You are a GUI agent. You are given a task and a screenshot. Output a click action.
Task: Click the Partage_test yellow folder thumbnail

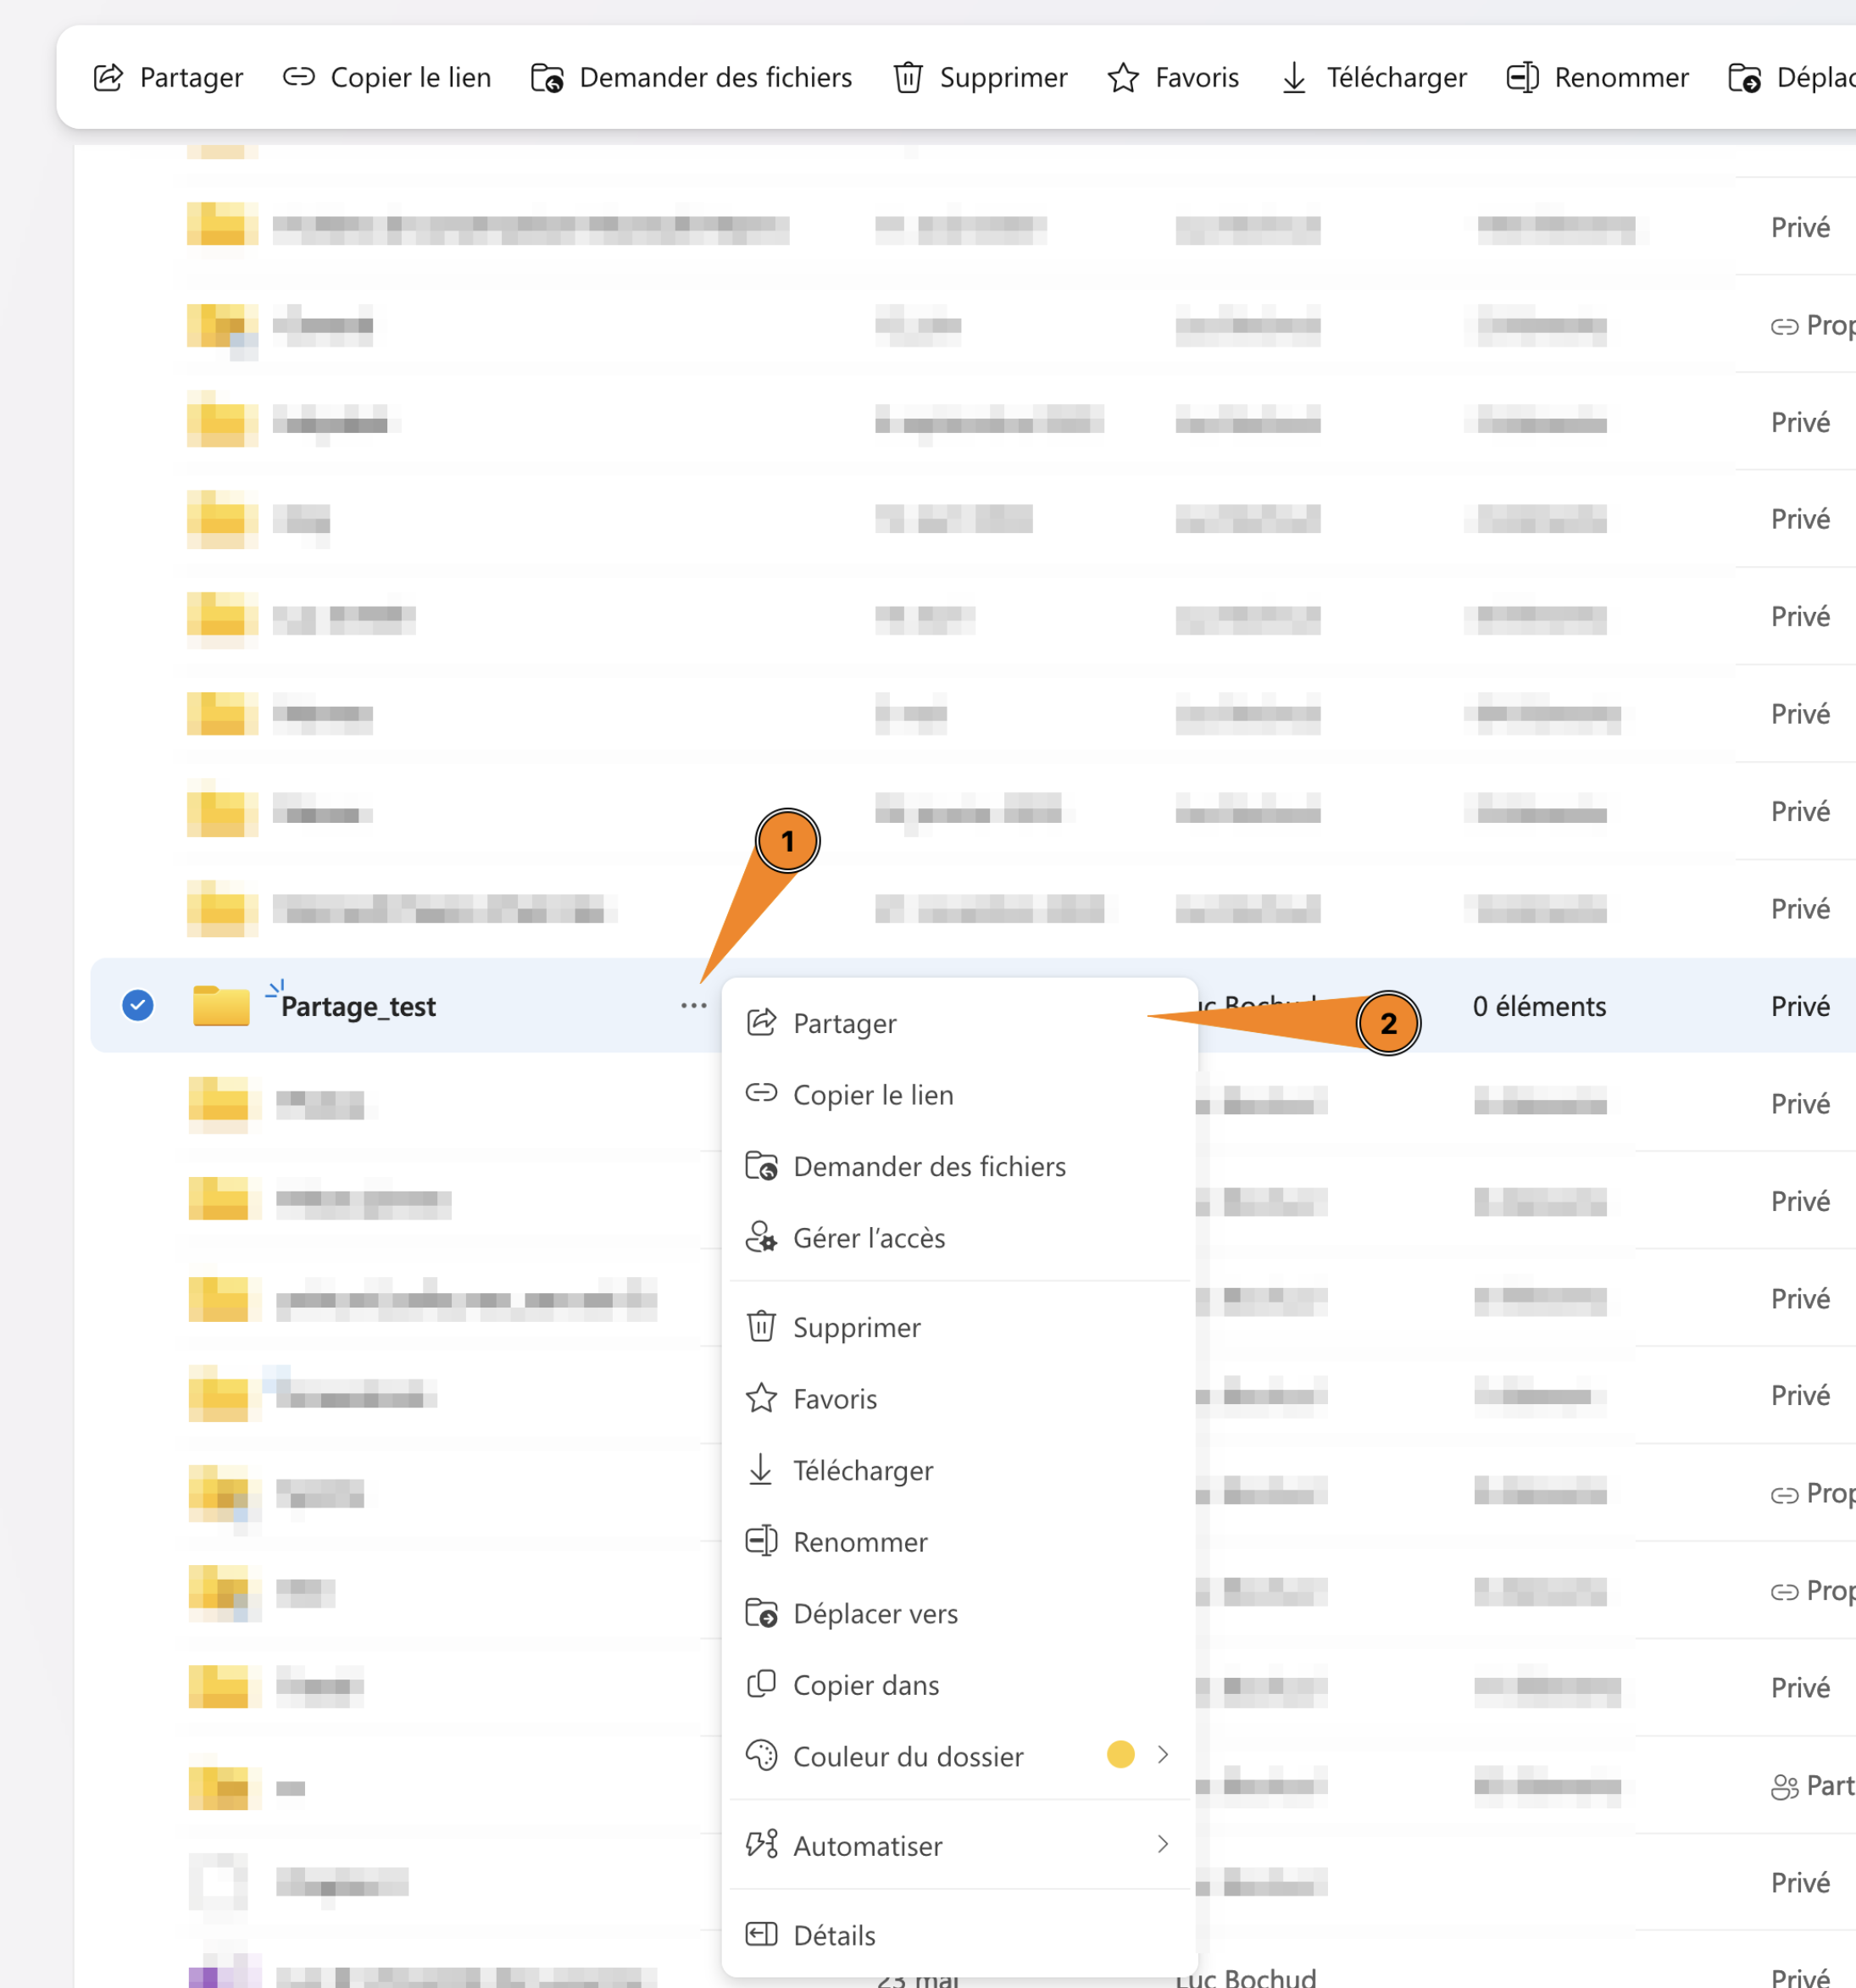[x=221, y=1005]
